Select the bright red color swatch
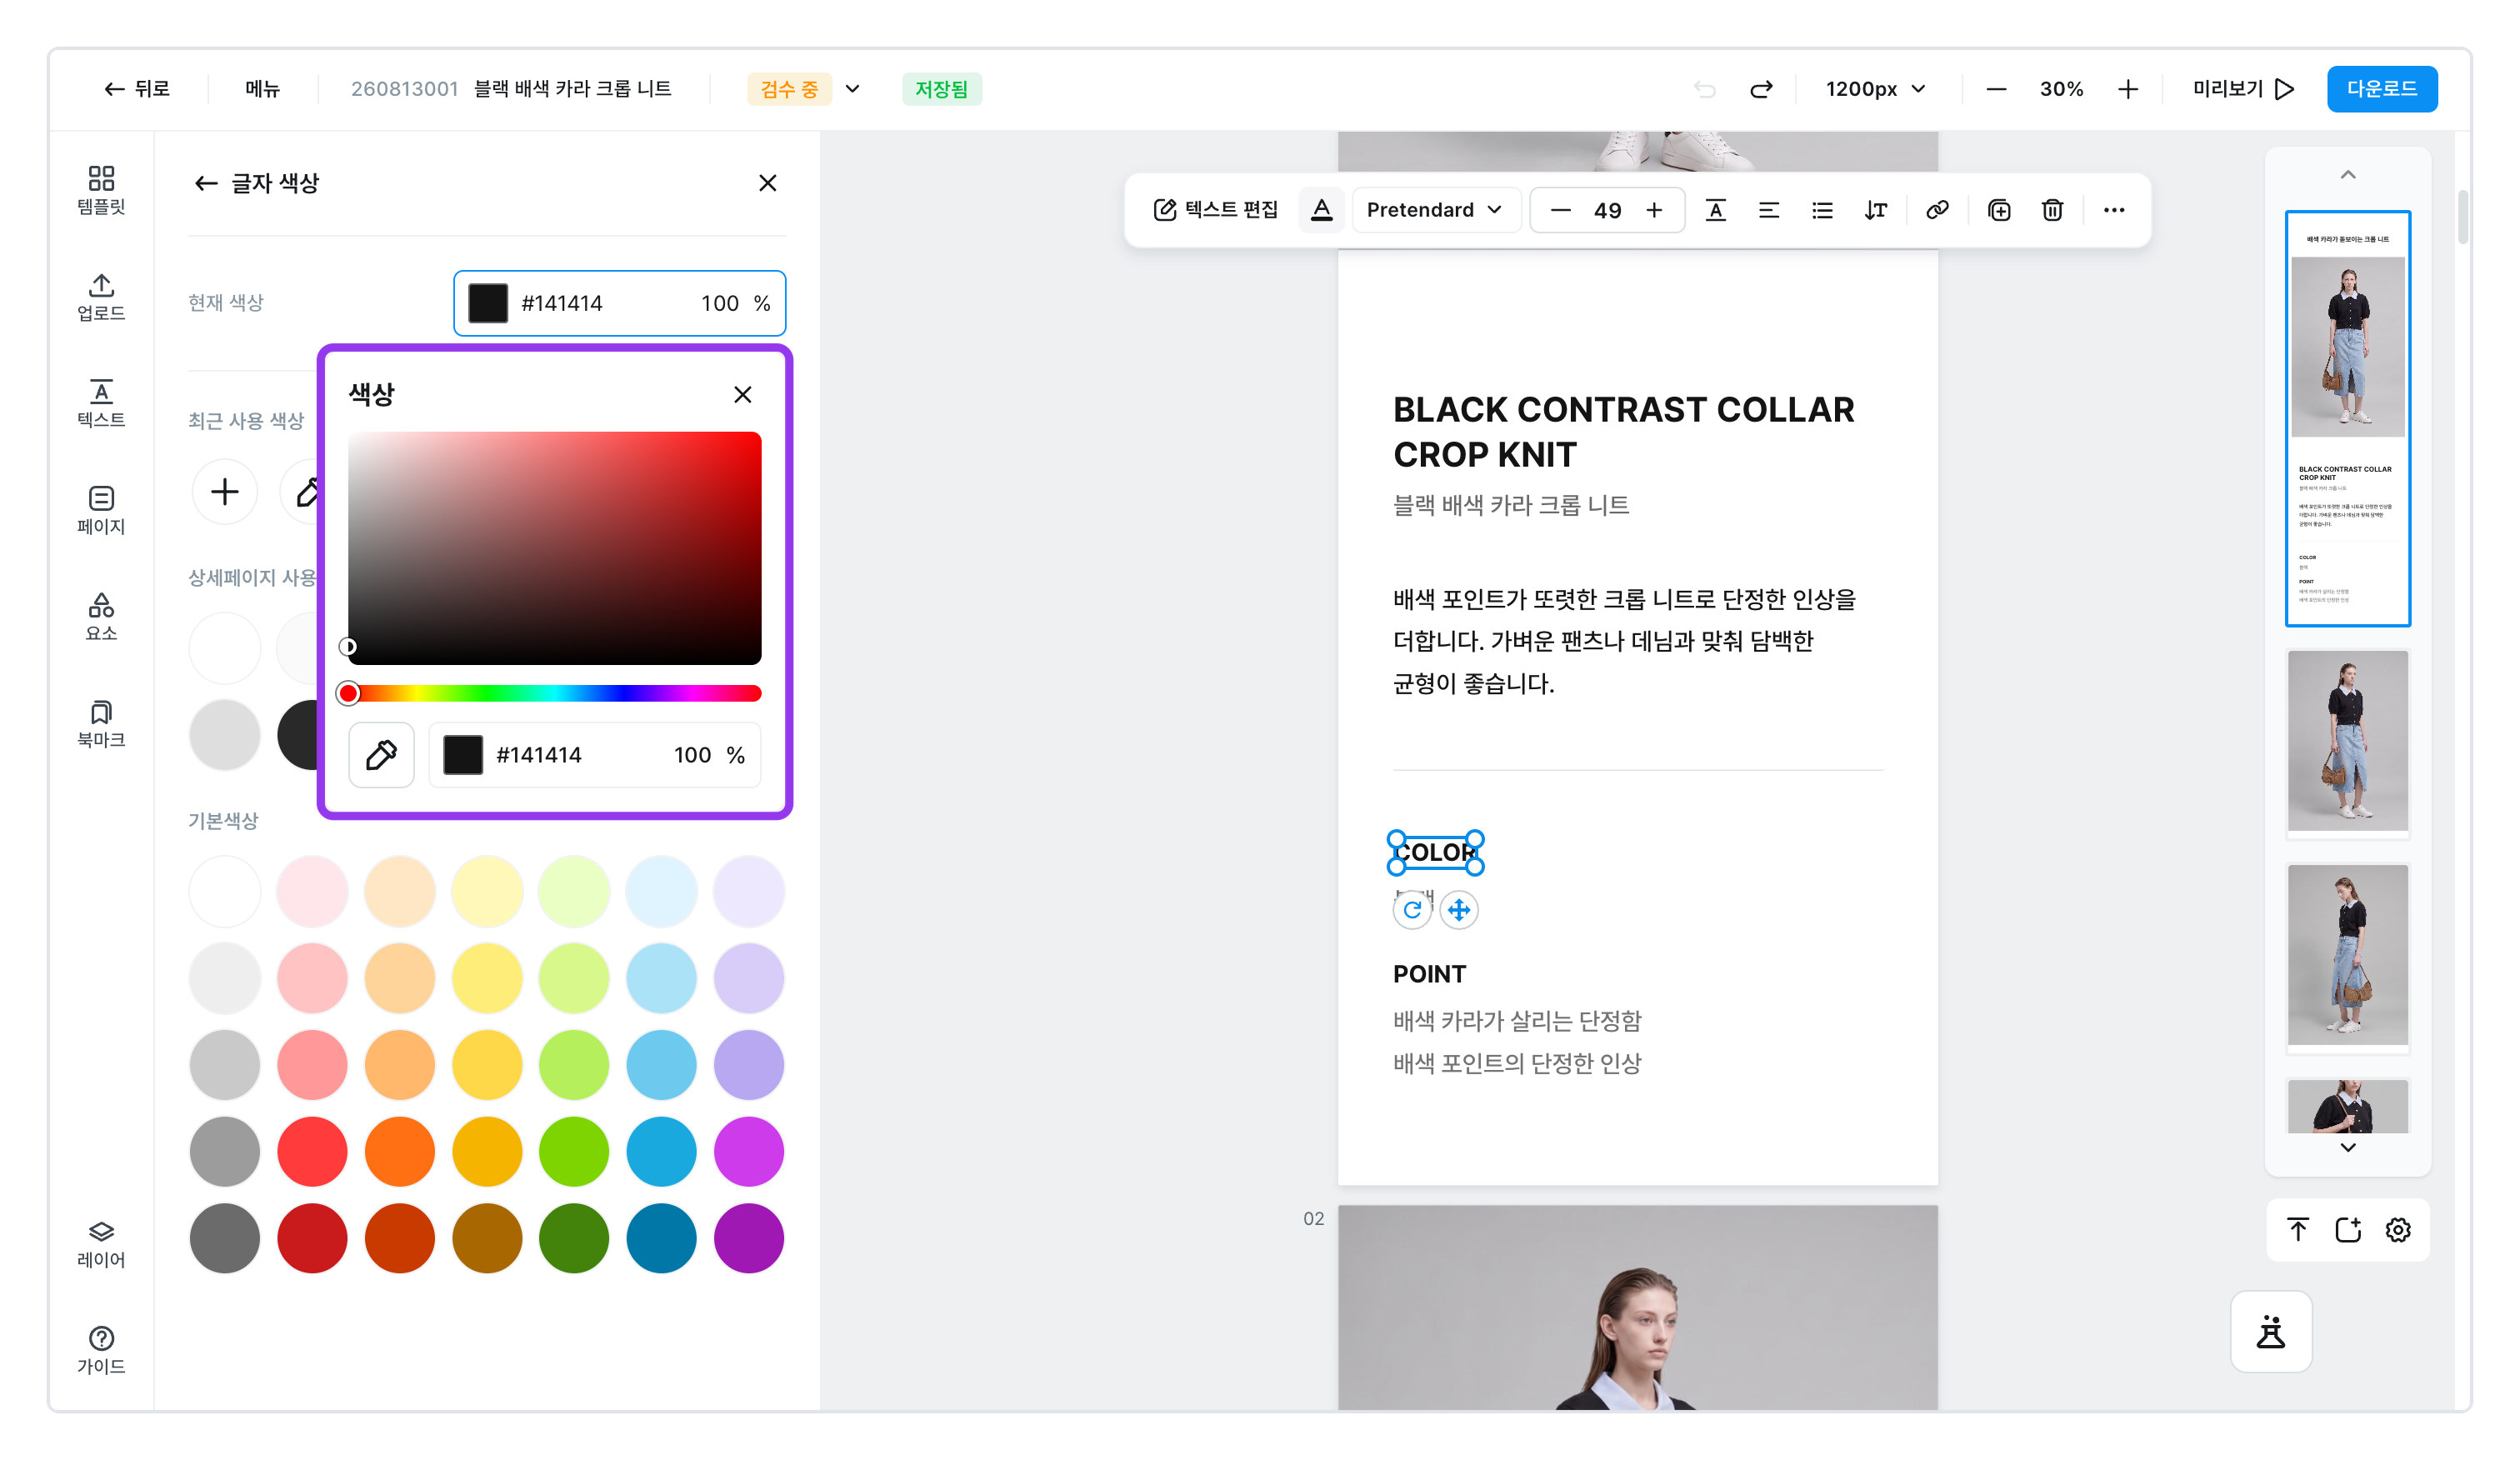The height and width of the screenshot is (1460, 2520). (x=312, y=1152)
